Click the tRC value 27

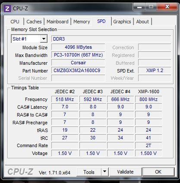click(x=65, y=138)
